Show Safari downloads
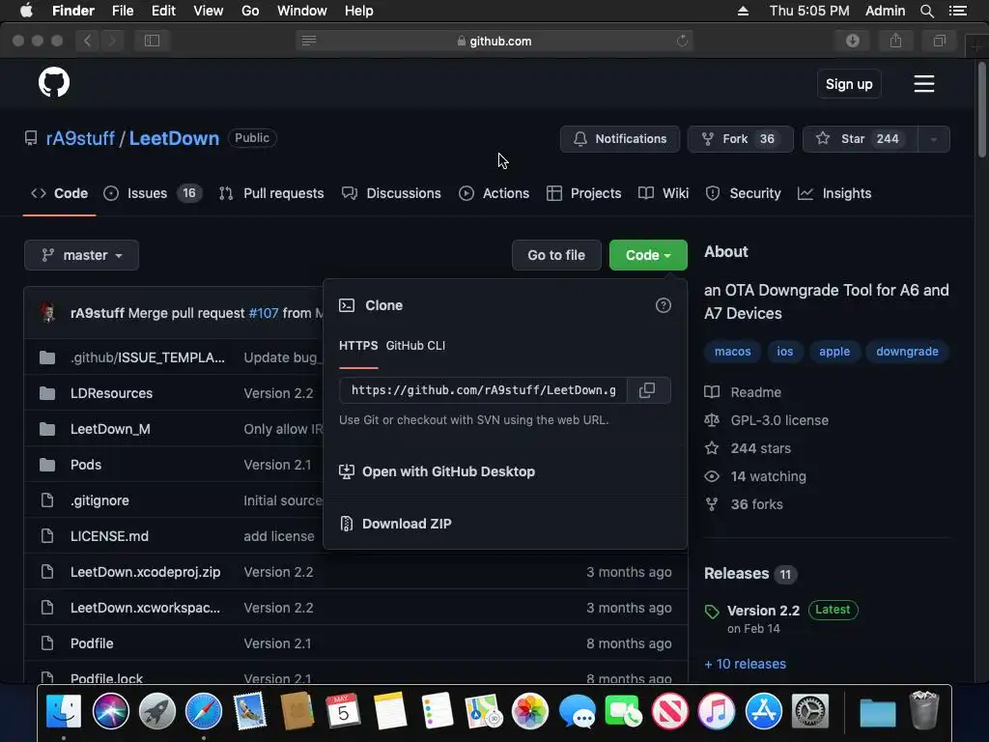Screen dimensions: 989x742 pos(853,41)
